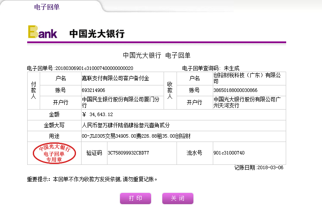Select payer account number 693214906
This screenshot has height=208, width=322.
click(93, 90)
